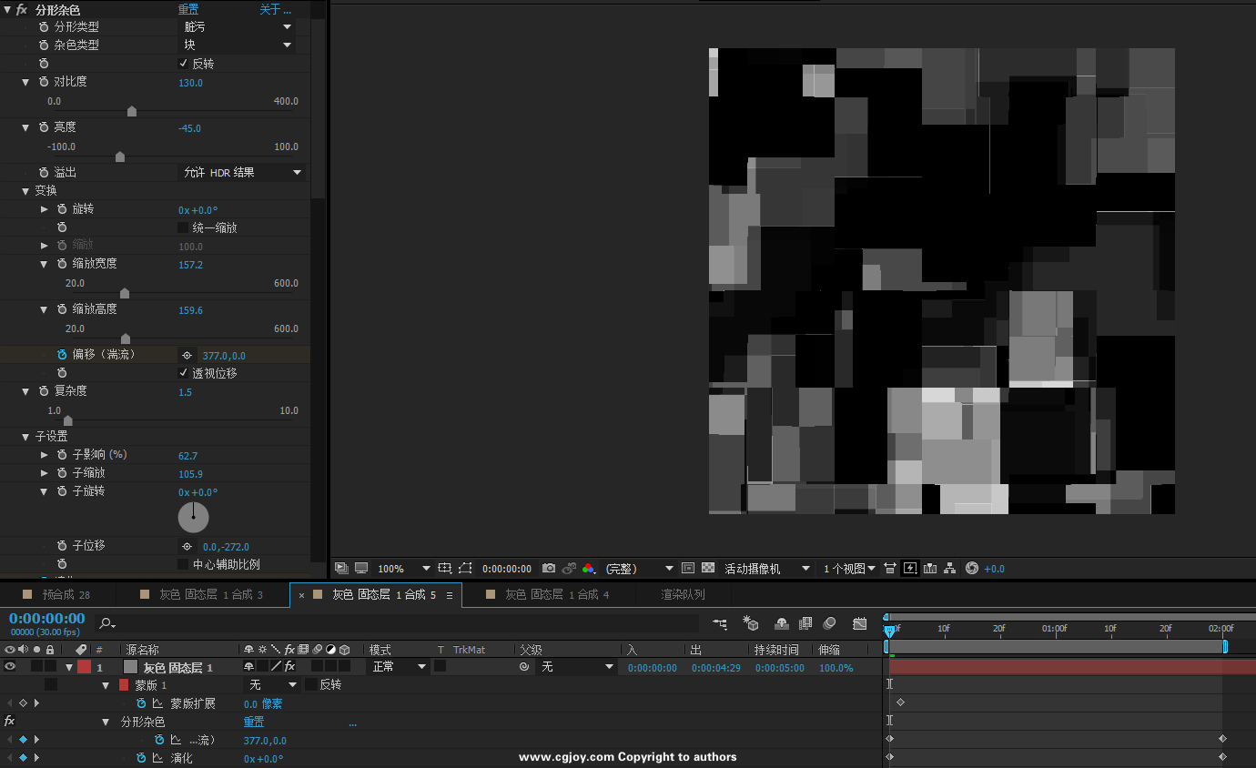The height and width of the screenshot is (768, 1256).
Task: Open the graph editor icon in timeline
Action: 860,623
